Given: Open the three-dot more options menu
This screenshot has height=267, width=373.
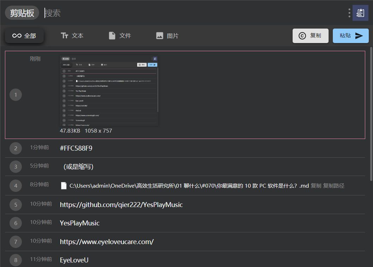Looking at the screenshot, I should (349, 13).
